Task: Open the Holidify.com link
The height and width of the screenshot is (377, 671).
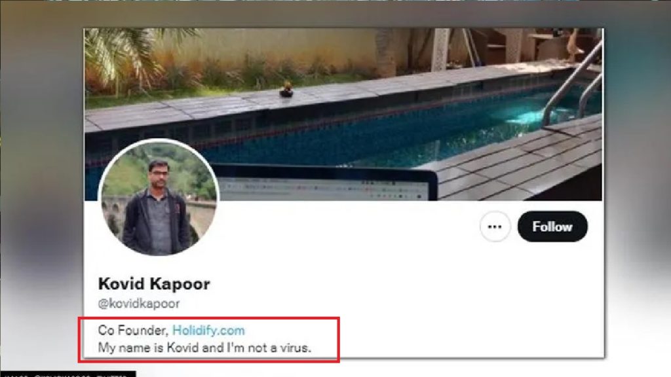Action: point(208,330)
